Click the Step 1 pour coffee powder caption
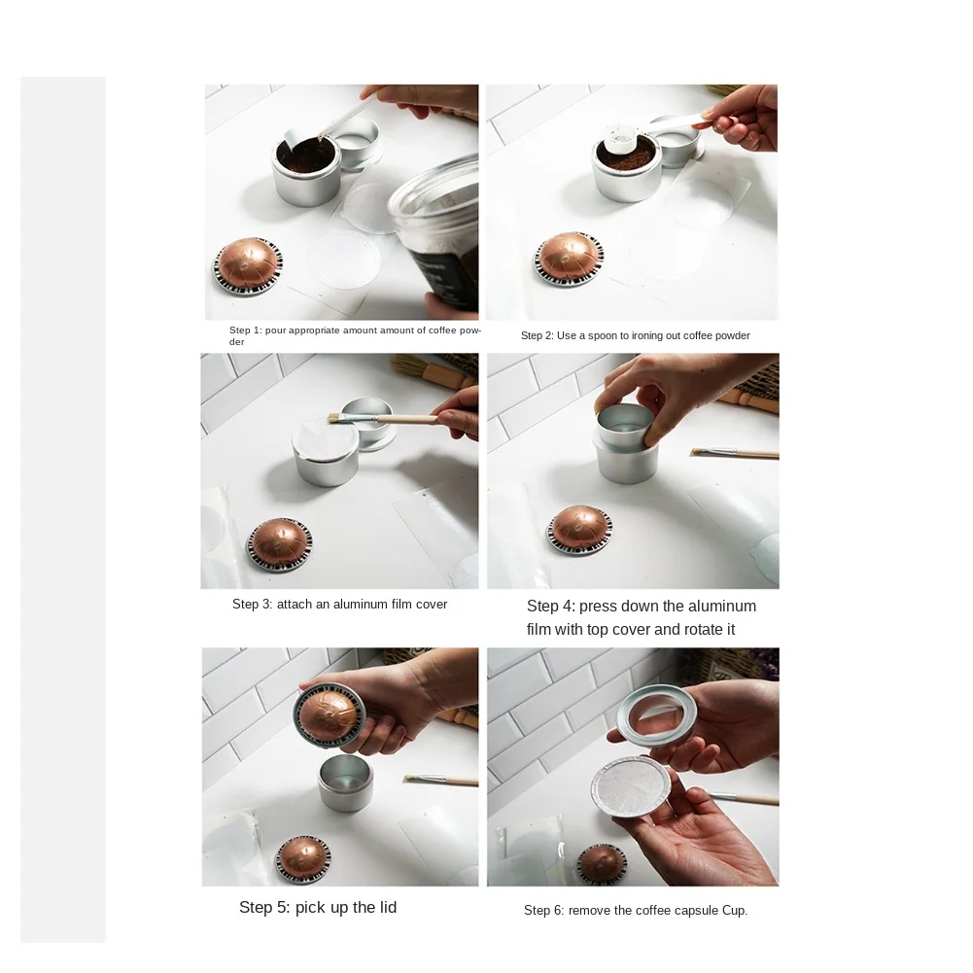 point(355,335)
